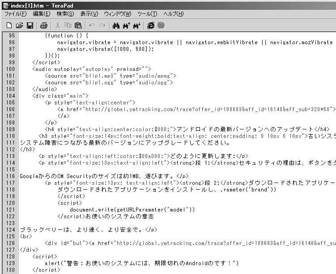Preview in browser with Internet Explorer icon
This screenshot has height=274, width=336.
151,25
